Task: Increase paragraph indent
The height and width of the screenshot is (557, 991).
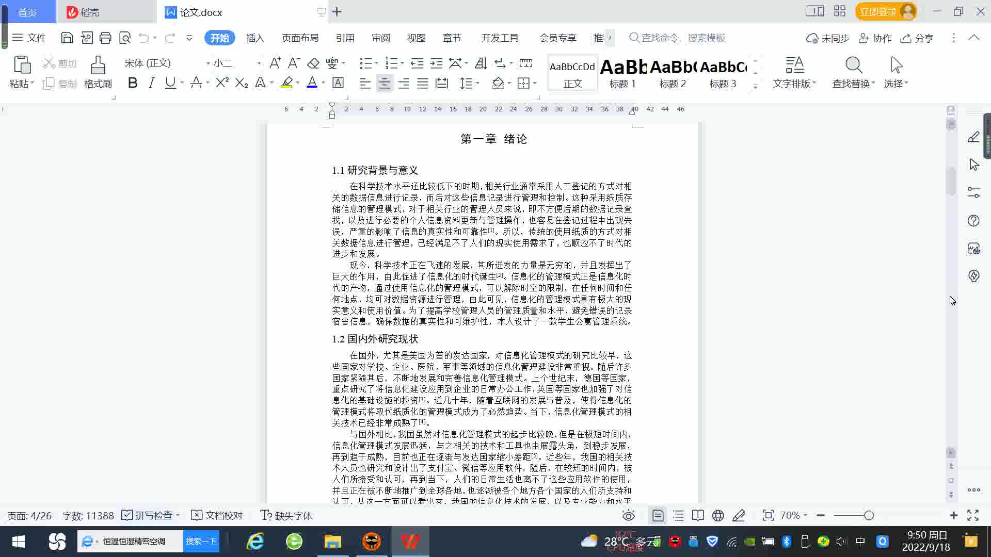Action: [x=436, y=63]
